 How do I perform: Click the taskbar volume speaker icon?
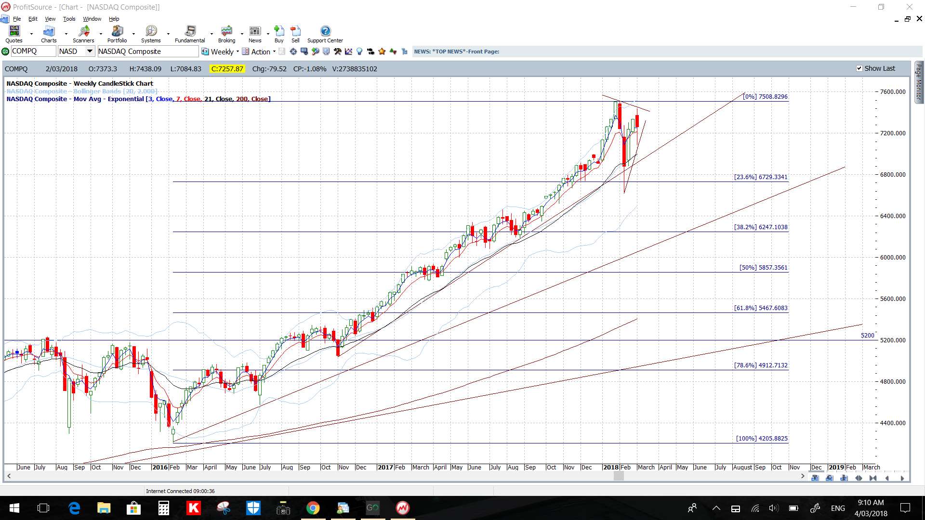click(x=774, y=508)
